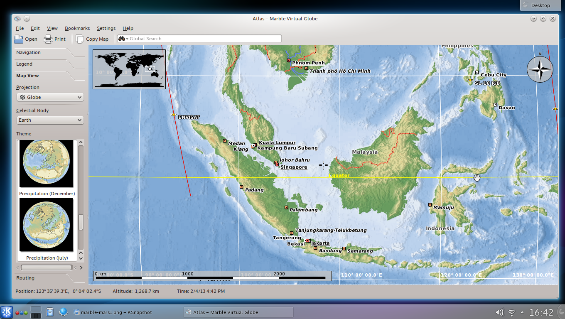Open the File menu

click(20, 28)
